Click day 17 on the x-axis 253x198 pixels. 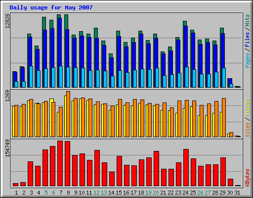click(133, 193)
